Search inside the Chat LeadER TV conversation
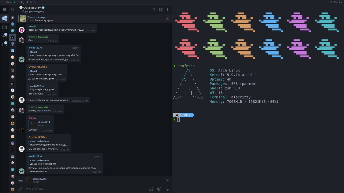Screen dimensions: 344x193 (154, 9)
